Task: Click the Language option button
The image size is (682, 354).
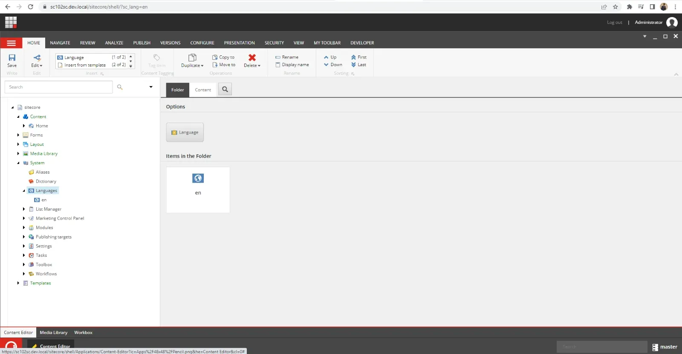Action: pos(185,132)
